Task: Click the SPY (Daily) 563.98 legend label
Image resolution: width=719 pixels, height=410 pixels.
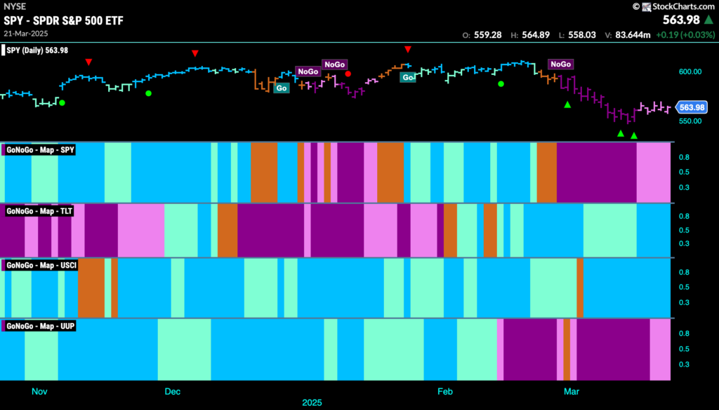Action: 37,50
